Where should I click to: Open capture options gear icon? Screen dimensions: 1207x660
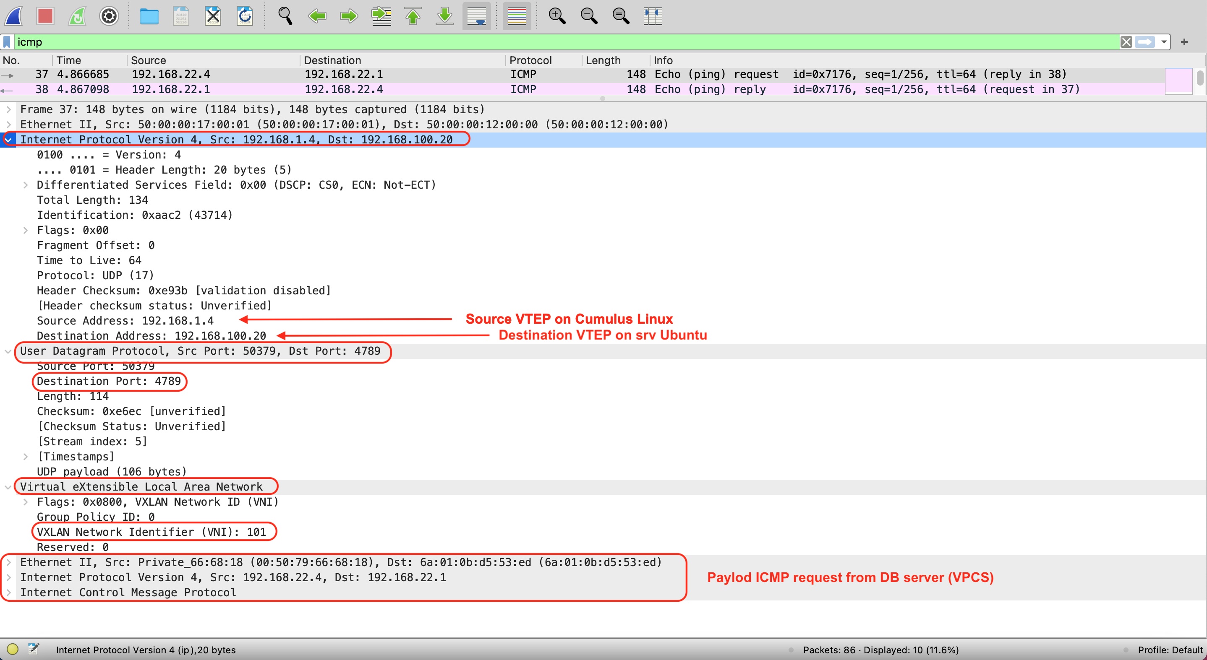[x=109, y=16]
